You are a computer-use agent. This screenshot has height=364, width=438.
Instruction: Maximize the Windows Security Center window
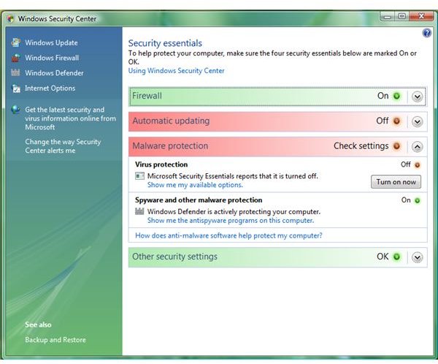[401, 17]
